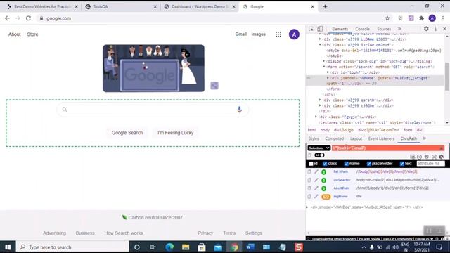Copy the tagName value
This screenshot has height=253, width=450.
[x=309, y=197]
